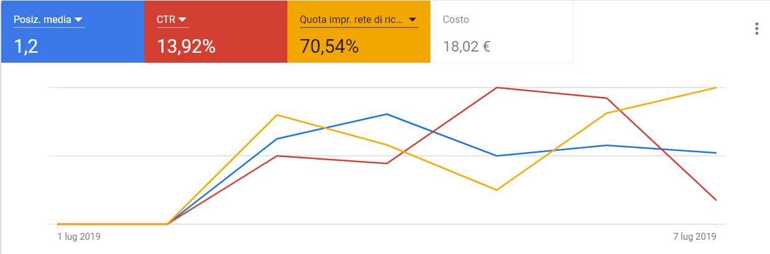Expand the Quota impr. rete di ric dropdown
This screenshot has width=770, height=254.
[x=412, y=20]
